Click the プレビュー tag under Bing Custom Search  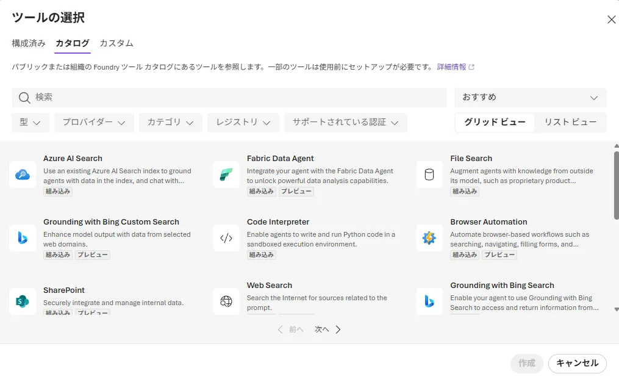click(x=93, y=255)
